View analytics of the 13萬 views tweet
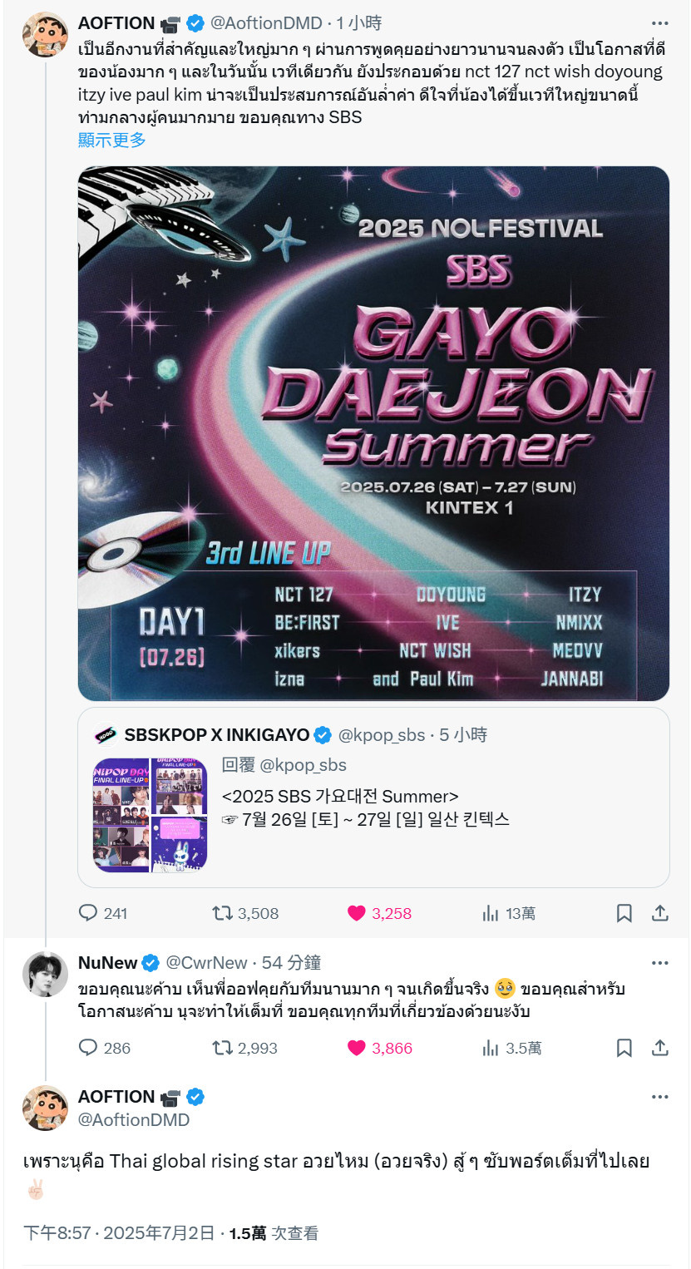Viewport: 691px width, 1269px height. pos(508,913)
